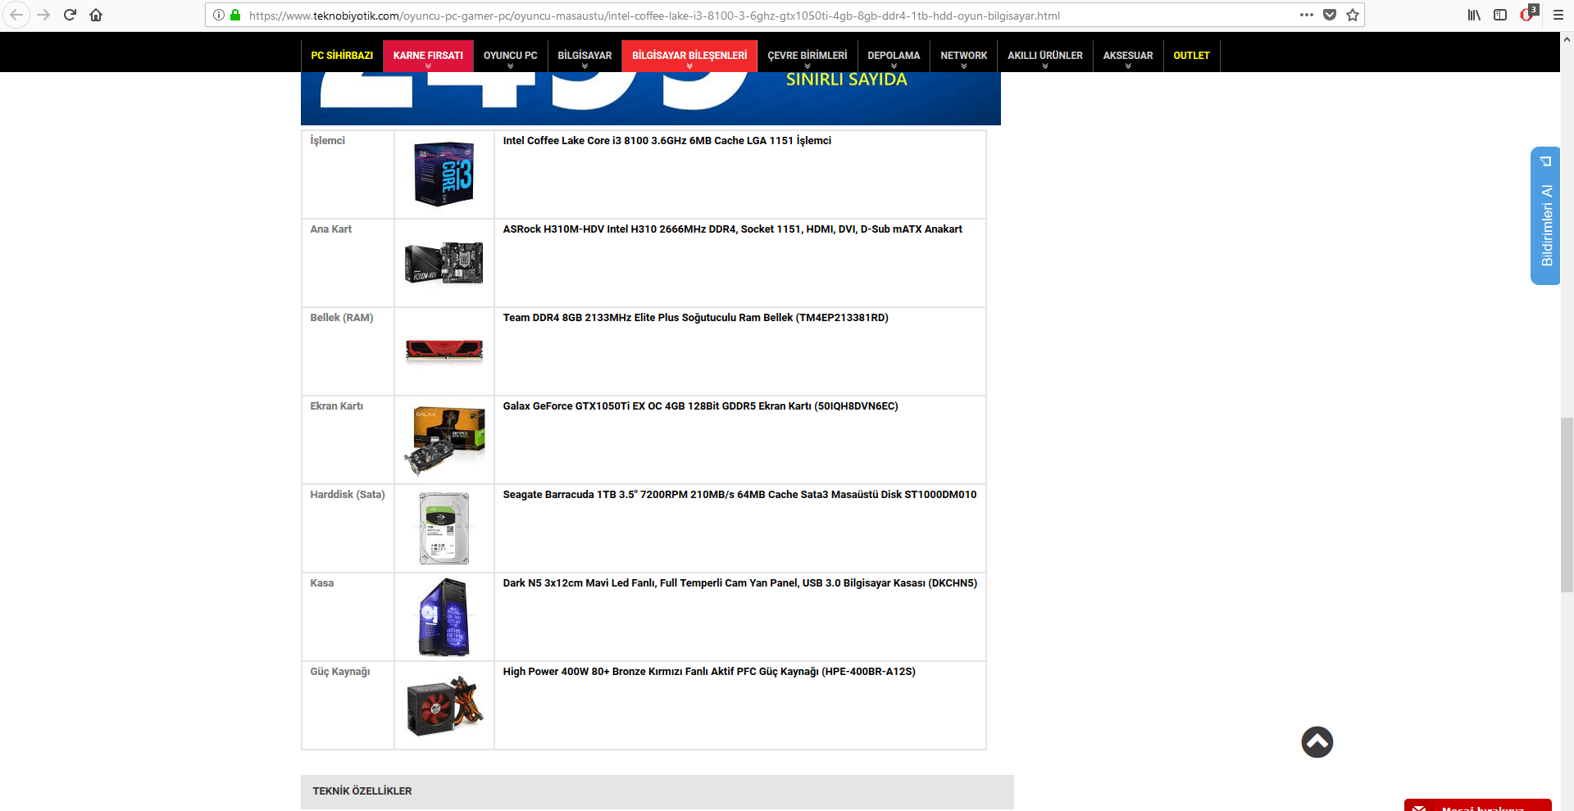Bookmark this page with the star
The height and width of the screenshot is (811, 1574).
pyautogui.click(x=1353, y=15)
